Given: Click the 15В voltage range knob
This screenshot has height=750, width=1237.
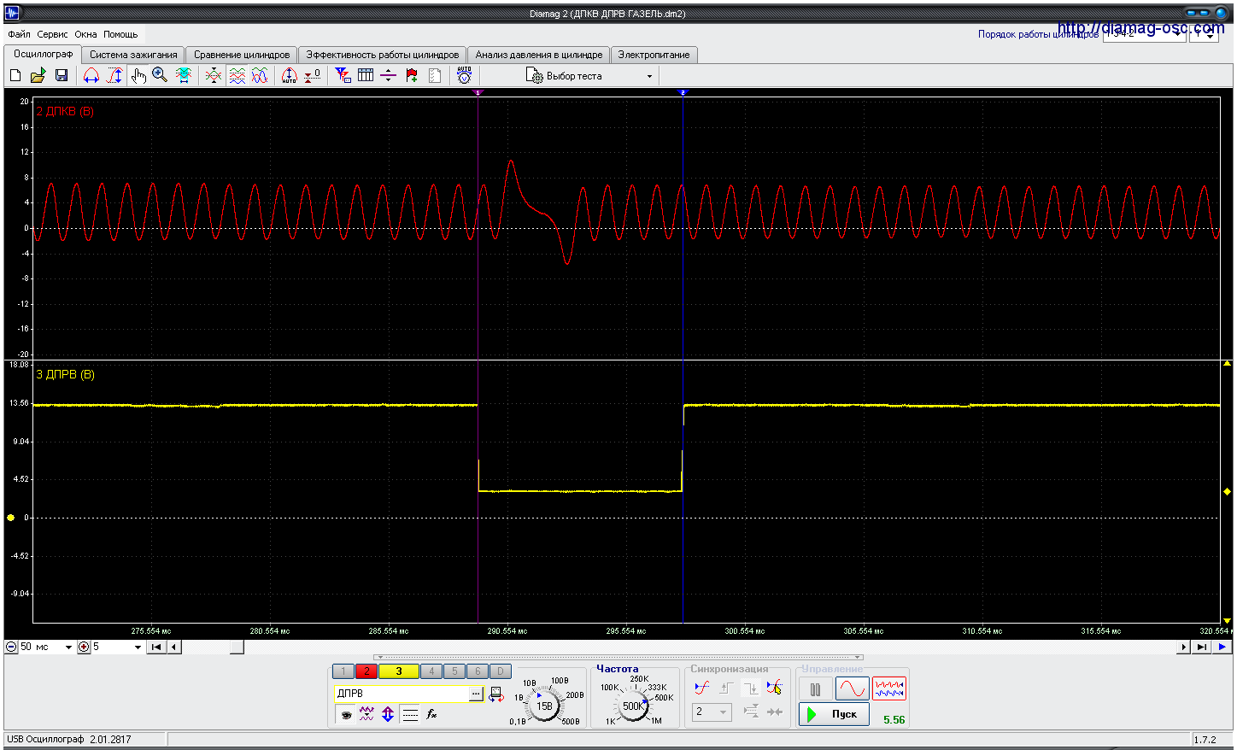Looking at the screenshot, I should [x=544, y=706].
